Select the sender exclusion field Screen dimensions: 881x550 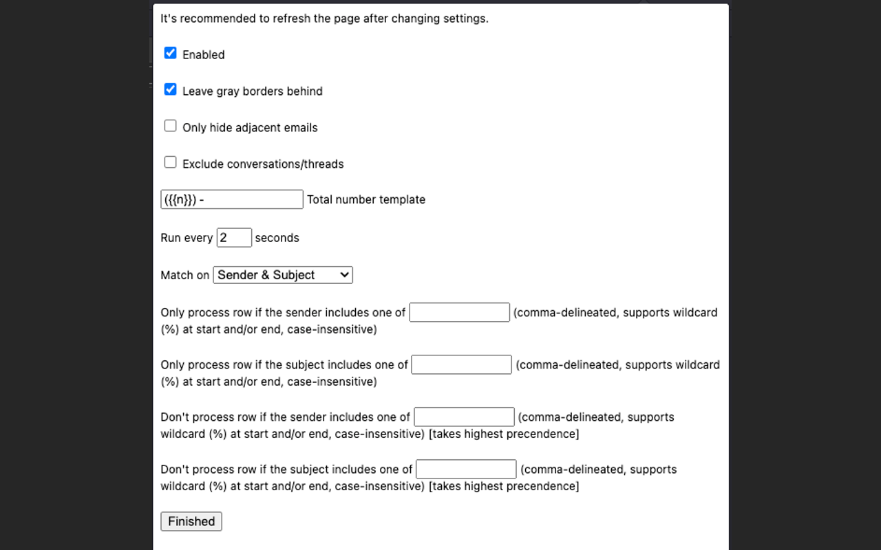pos(463,416)
